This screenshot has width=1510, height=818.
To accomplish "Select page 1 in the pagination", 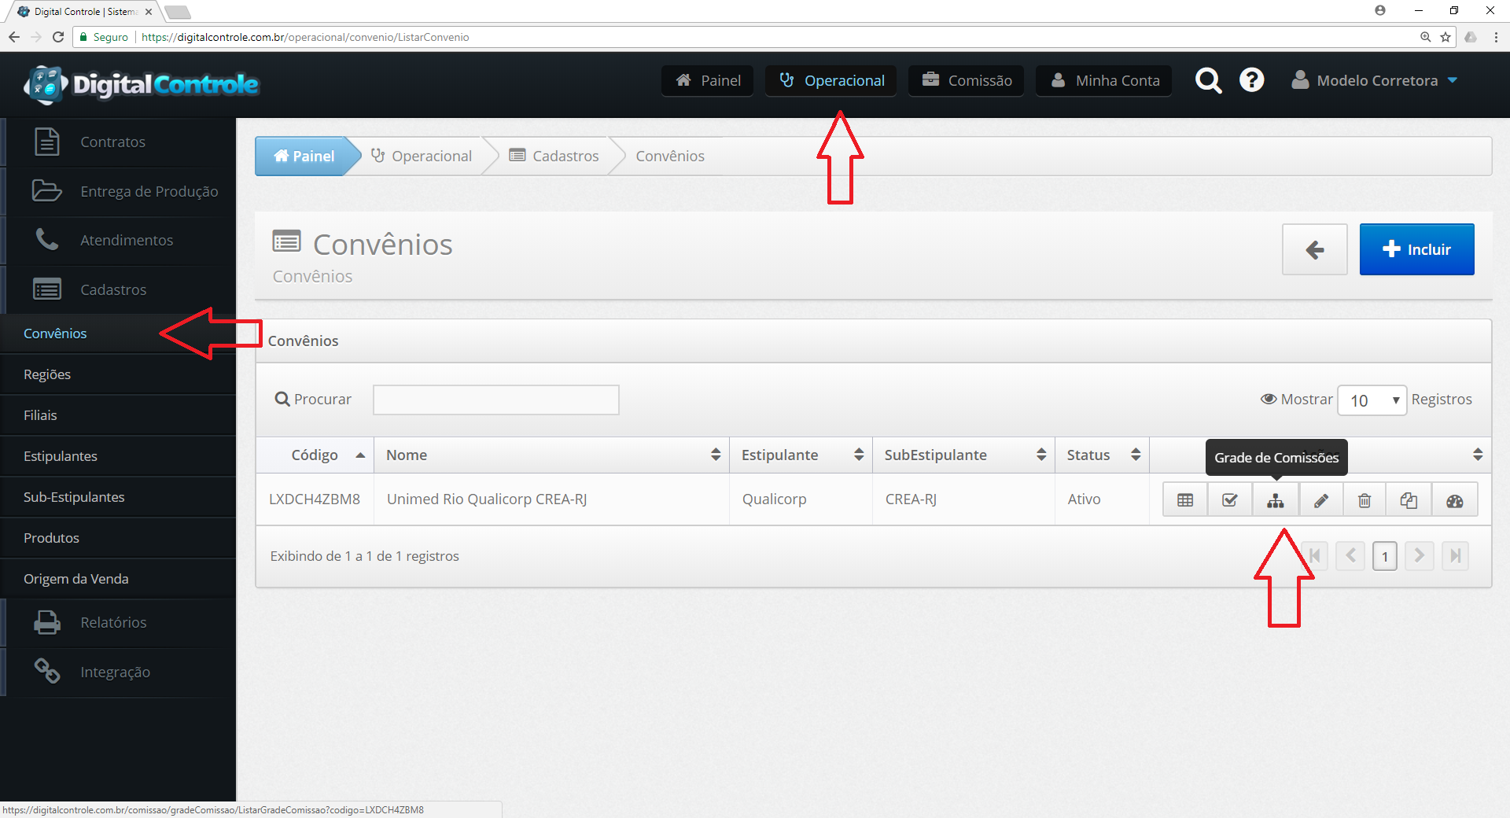I will (x=1385, y=556).
